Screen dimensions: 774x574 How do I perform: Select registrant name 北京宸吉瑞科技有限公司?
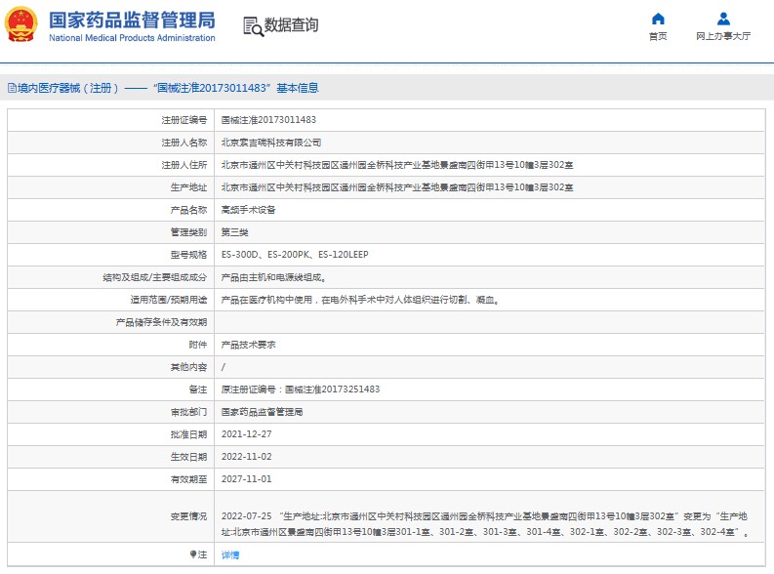click(x=271, y=143)
